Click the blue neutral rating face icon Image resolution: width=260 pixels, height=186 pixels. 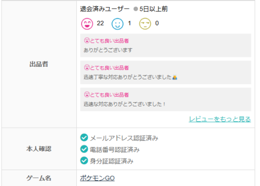coord(117,24)
